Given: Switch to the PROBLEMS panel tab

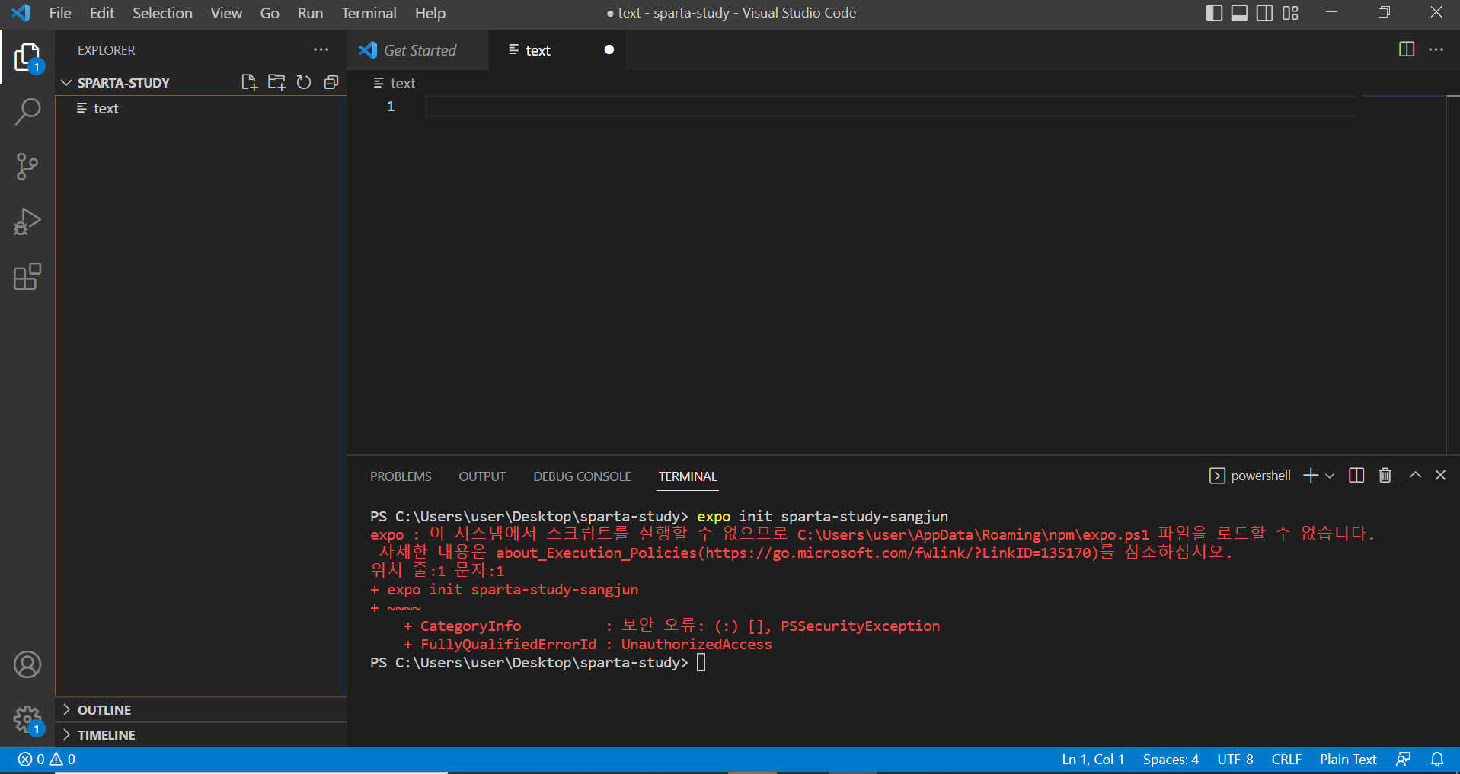Looking at the screenshot, I should (x=401, y=476).
